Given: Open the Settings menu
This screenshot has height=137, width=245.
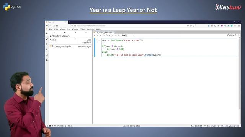Looking at the screenshot, I should pos(90,29).
